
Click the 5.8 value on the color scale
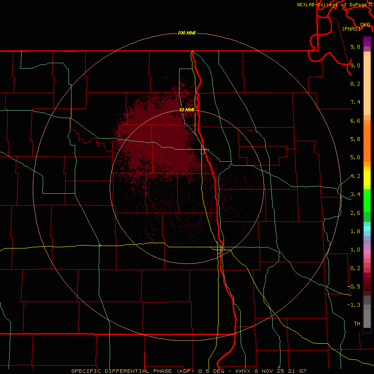click(355, 139)
